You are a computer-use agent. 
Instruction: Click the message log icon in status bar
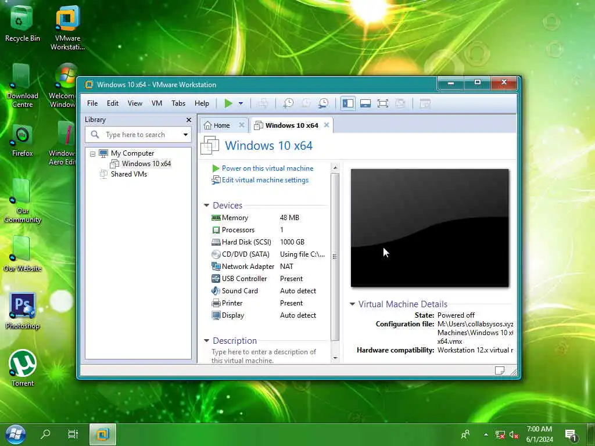[499, 371]
